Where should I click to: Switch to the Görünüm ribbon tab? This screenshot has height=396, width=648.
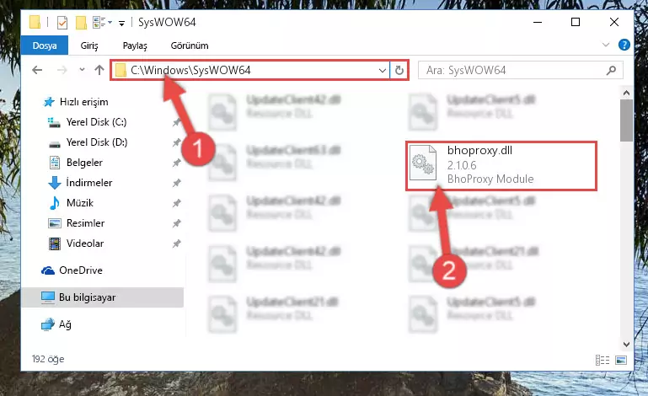pyautogui.click(x=190, y=45)
